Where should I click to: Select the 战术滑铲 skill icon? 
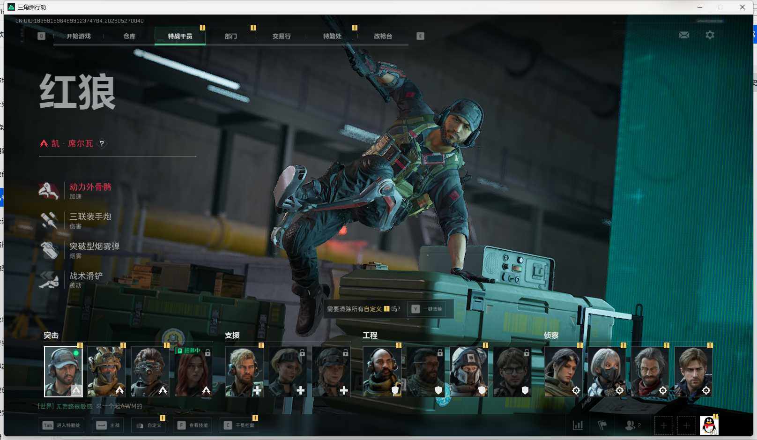pos(49,280)
